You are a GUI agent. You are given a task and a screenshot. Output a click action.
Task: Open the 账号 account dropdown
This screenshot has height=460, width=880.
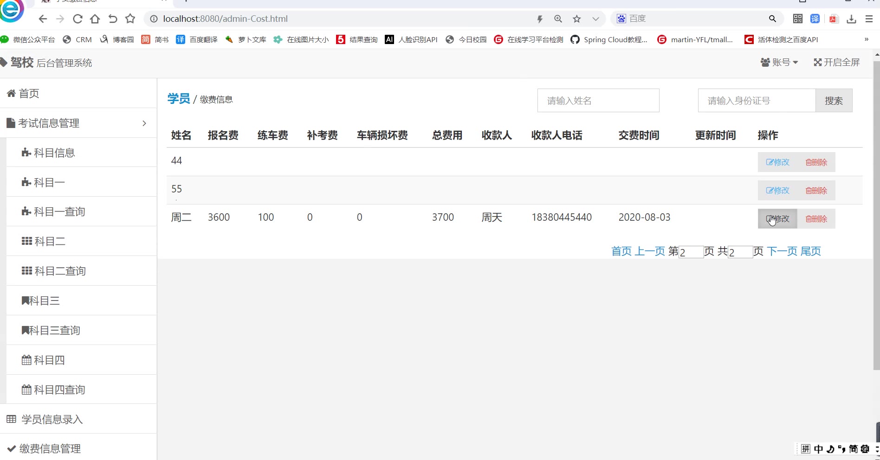[x=779, y=62]
